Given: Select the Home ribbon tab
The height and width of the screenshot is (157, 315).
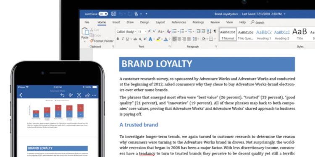Looking at the screenshot, I should click(102, 22).
